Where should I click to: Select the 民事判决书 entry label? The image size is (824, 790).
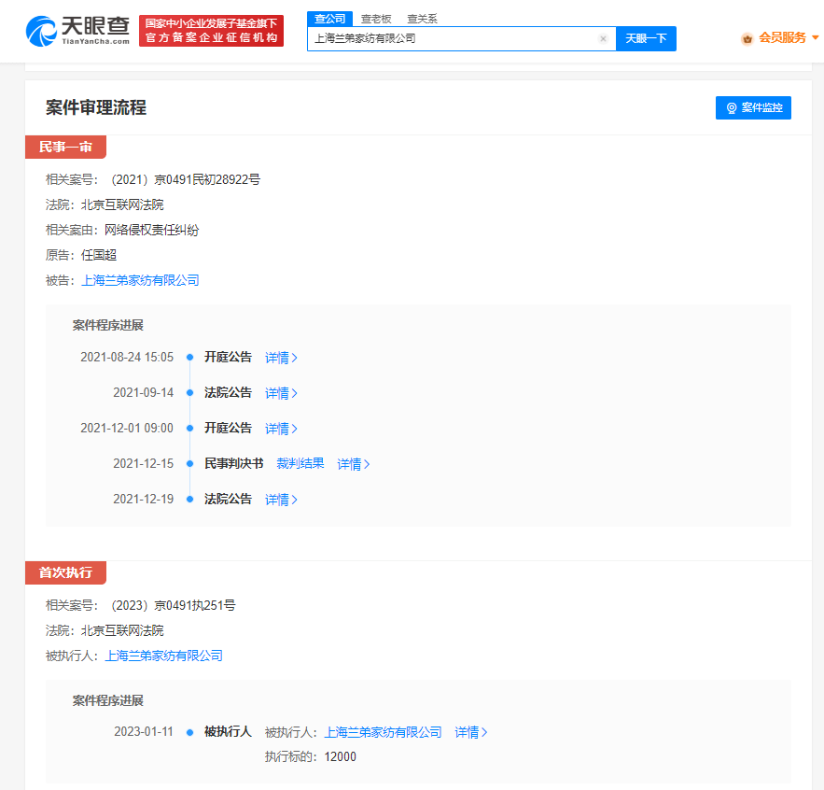(x=234, y=463)
